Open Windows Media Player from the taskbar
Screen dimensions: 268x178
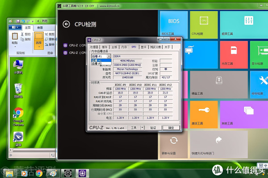click(24, 174)
